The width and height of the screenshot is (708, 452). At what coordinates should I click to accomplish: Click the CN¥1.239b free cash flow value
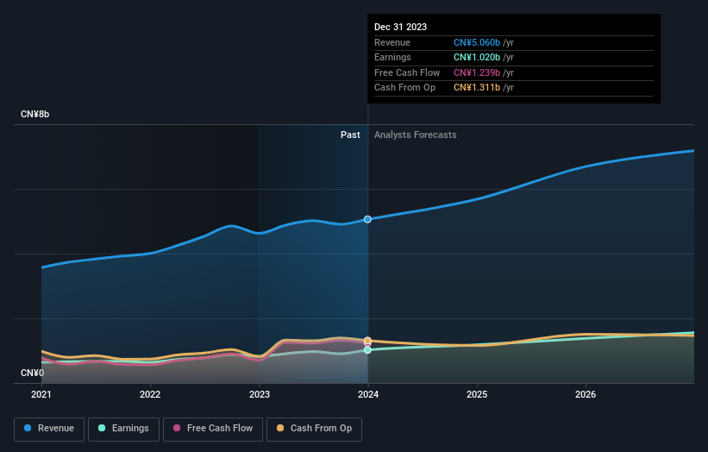click(x=477, y=72)
